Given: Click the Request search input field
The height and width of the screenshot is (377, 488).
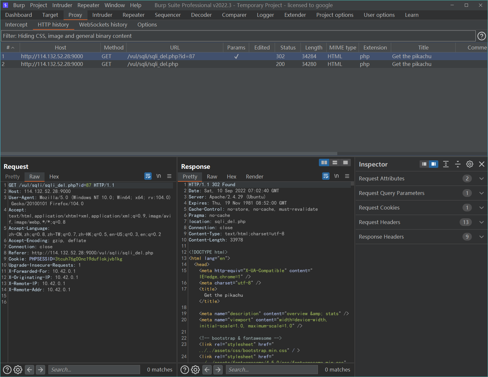Looking at the screenshot, I should (94, 370).
